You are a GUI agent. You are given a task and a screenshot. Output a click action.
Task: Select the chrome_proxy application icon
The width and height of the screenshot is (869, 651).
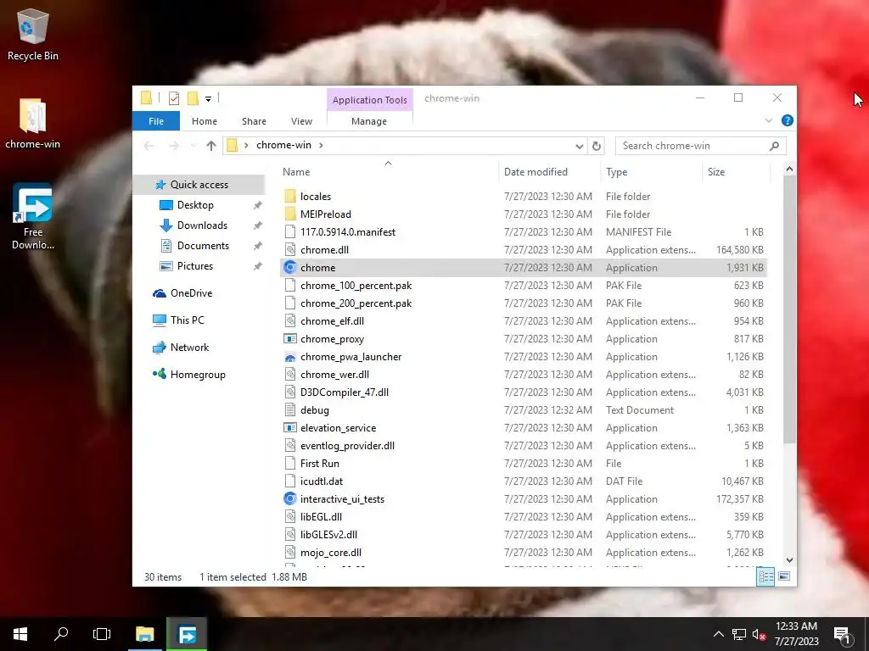point(290,339)
